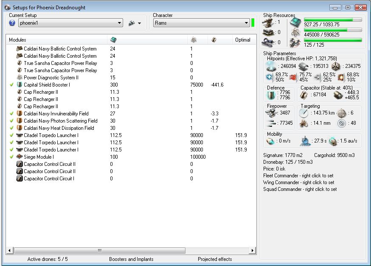Click the powergrid usage bar 445008 / 590625
The height and width of the screenshot is (266, 371).
coord(333,30)
